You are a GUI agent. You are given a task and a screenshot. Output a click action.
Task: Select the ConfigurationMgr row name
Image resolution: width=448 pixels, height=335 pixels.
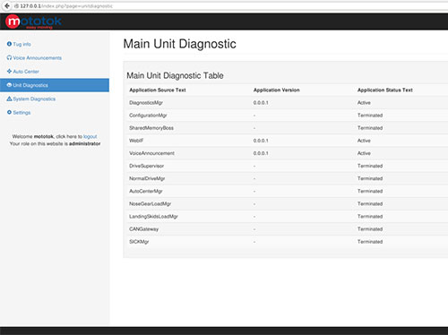pyautogui.click(x=148, y=116)
